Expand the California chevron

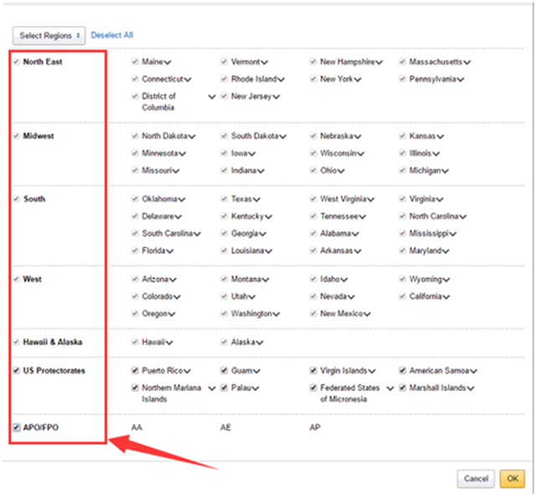[446, 297]
